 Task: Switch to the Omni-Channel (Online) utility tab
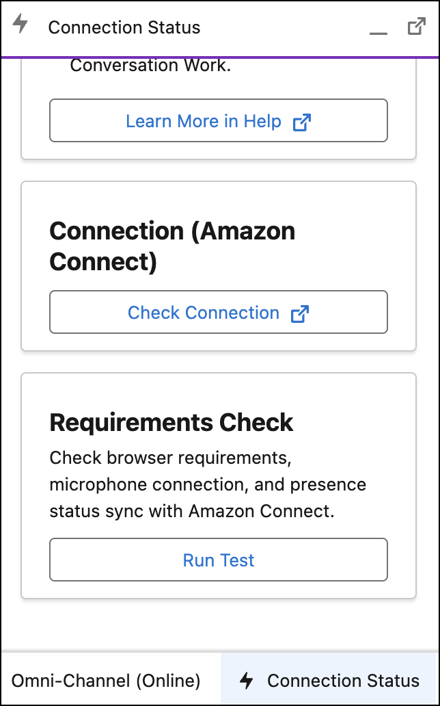pos(106,681)
